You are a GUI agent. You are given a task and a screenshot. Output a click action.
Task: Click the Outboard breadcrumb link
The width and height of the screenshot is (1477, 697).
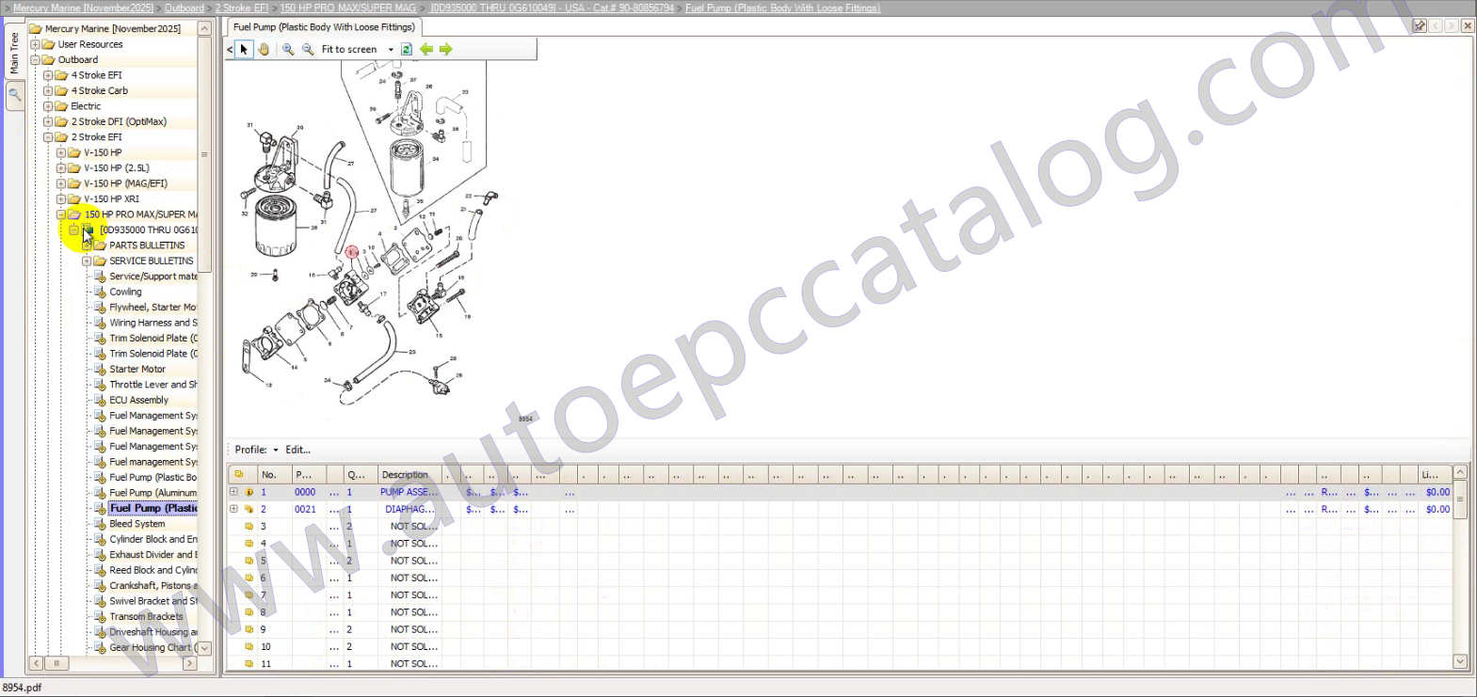pyautogui.click(x=185, y=8)
